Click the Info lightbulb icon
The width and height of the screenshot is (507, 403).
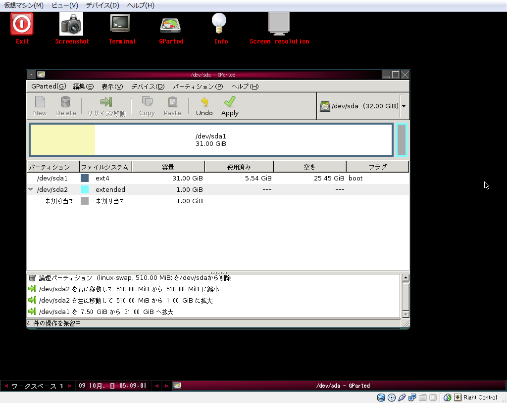click(x=219, y=23)
